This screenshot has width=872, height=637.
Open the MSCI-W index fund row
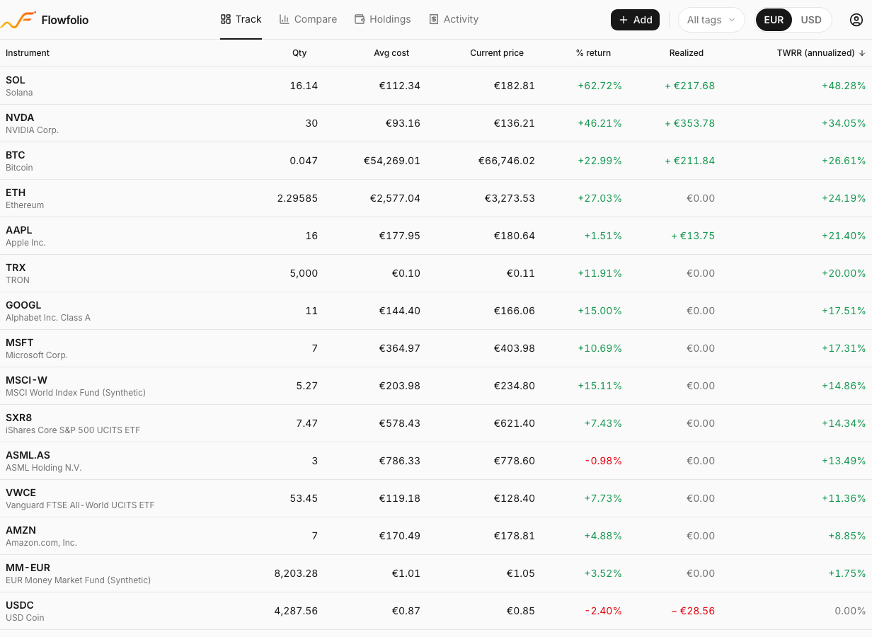436,386
